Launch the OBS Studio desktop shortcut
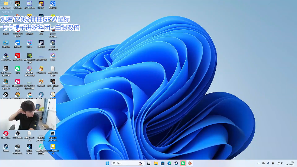 click(17, 134)
